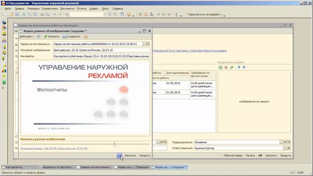Image resolution: width=313 pixels, height=176 pixels.
Task: Click Сохранить button in image form
Action: pyautogui.click(x=72, y=37)
